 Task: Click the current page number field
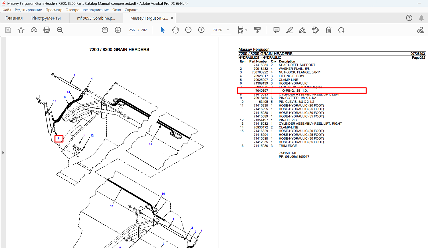point(132,30)
